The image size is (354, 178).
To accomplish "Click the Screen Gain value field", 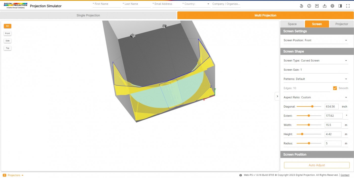I will coord(316,70).
